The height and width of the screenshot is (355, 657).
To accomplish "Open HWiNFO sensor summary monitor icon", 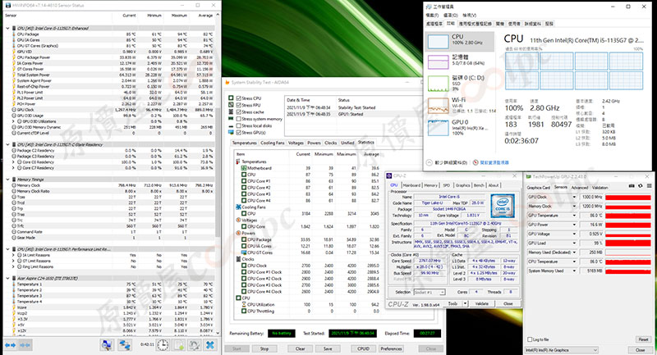I will [x=107, y=345].
